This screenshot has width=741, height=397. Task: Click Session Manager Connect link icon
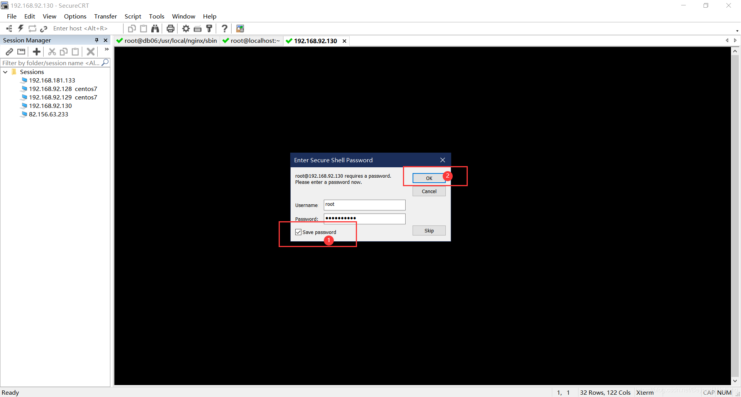click(9, 52)
